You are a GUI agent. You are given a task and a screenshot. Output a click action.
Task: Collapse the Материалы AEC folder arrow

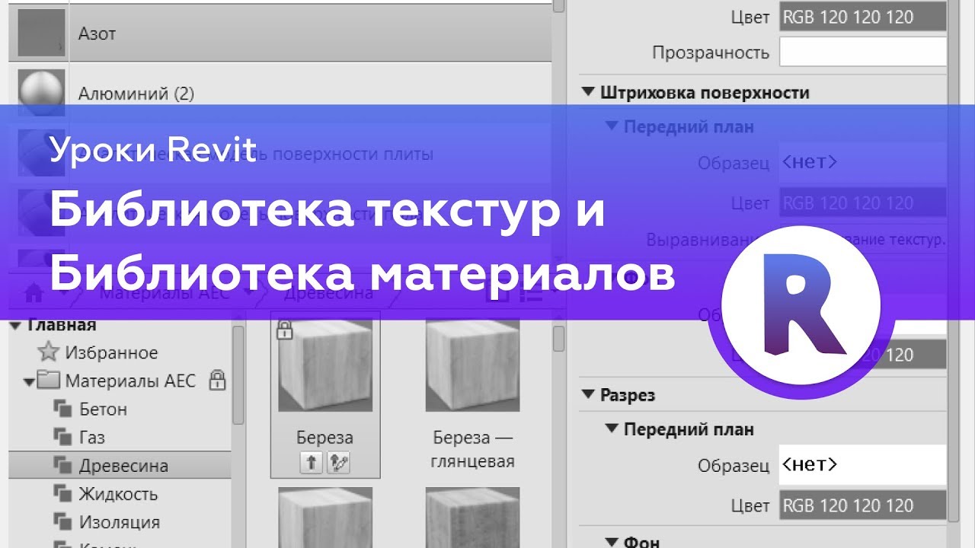click(29, 381)
